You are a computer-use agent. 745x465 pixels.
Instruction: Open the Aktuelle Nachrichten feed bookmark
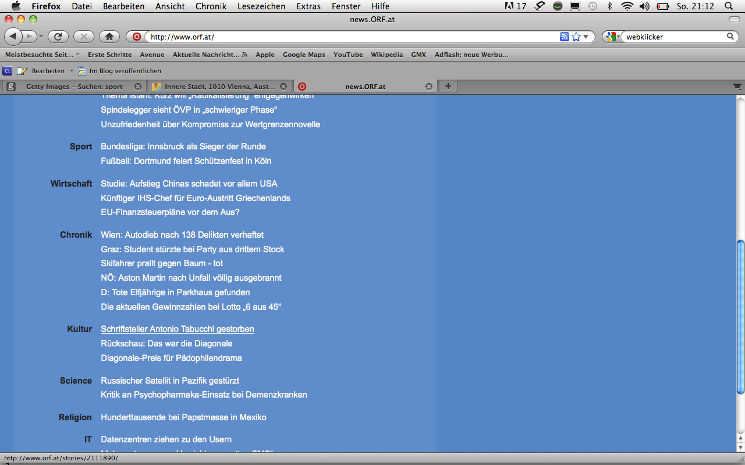pyautogui.click(x=210, y=55)
